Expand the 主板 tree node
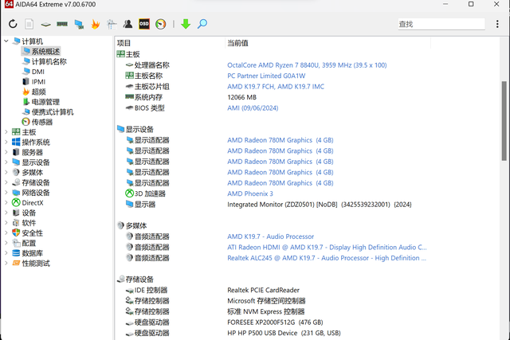 coord(6,132)
